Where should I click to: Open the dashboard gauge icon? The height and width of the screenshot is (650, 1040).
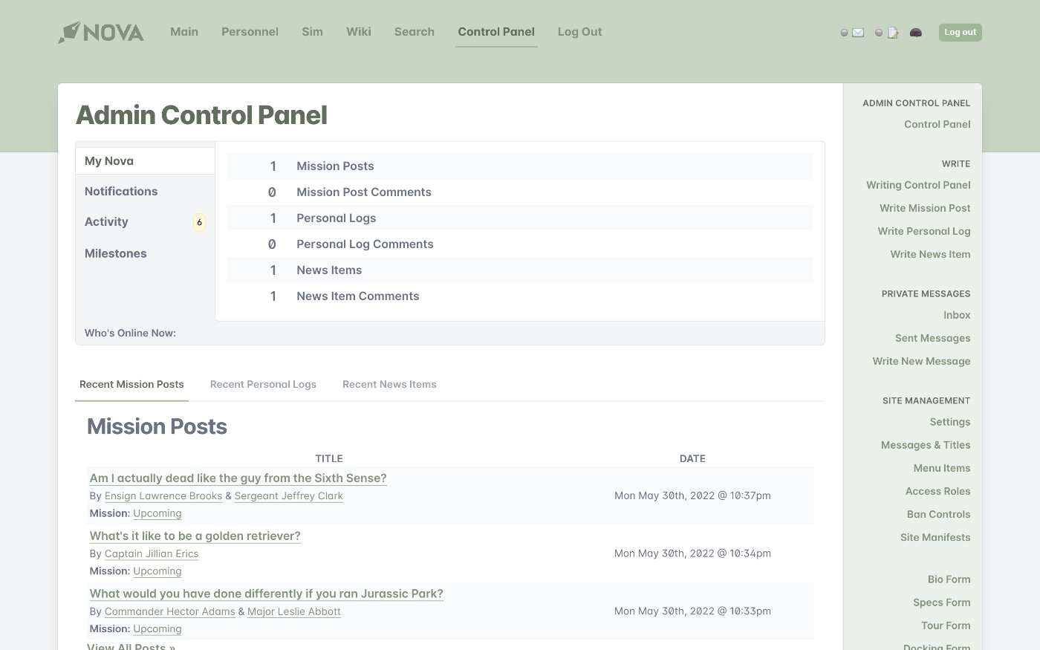tap(916, 33)
